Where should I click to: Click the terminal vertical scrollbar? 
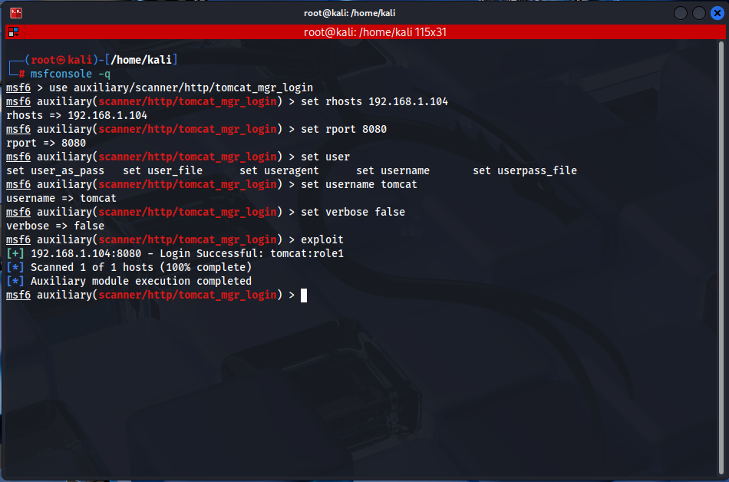coord(721,258)
